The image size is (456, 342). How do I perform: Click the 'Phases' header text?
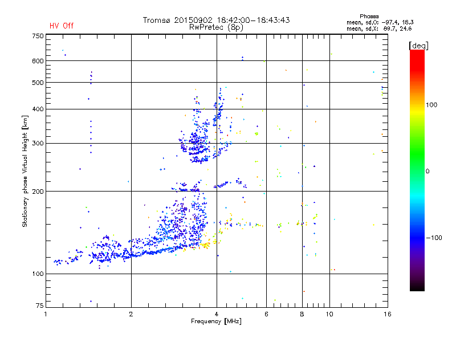369,17
